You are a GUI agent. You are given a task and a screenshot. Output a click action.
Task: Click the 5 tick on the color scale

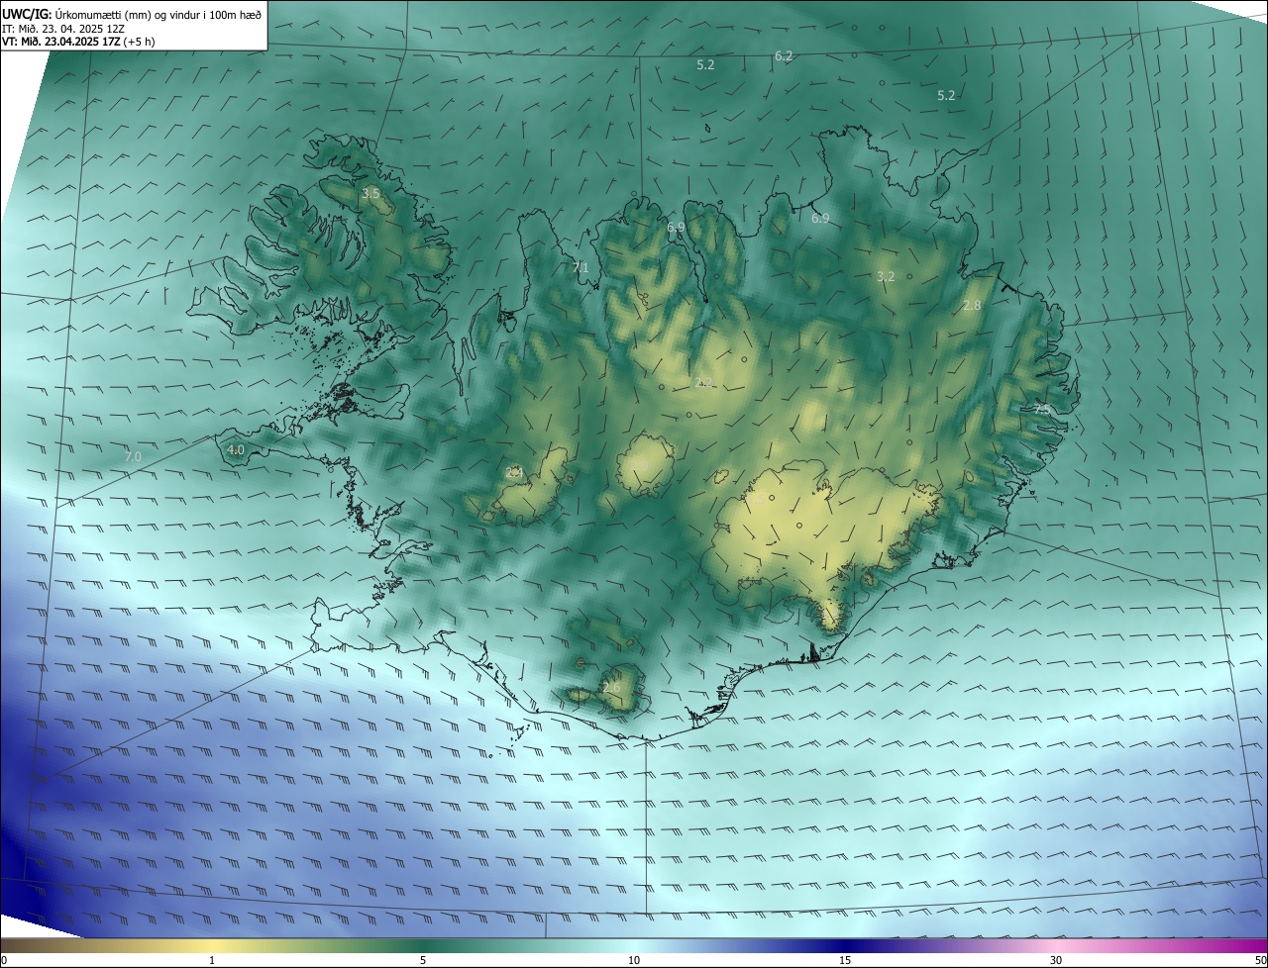423,960
